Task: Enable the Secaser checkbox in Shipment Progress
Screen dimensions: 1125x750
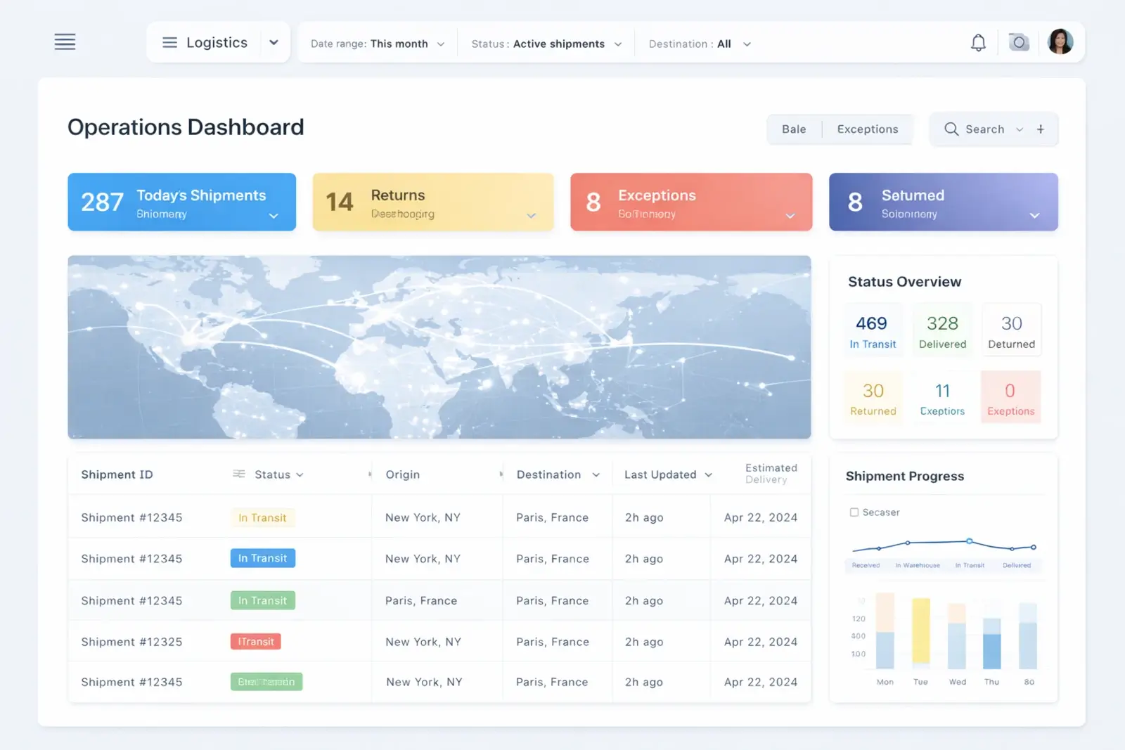Action: (854, 512)
